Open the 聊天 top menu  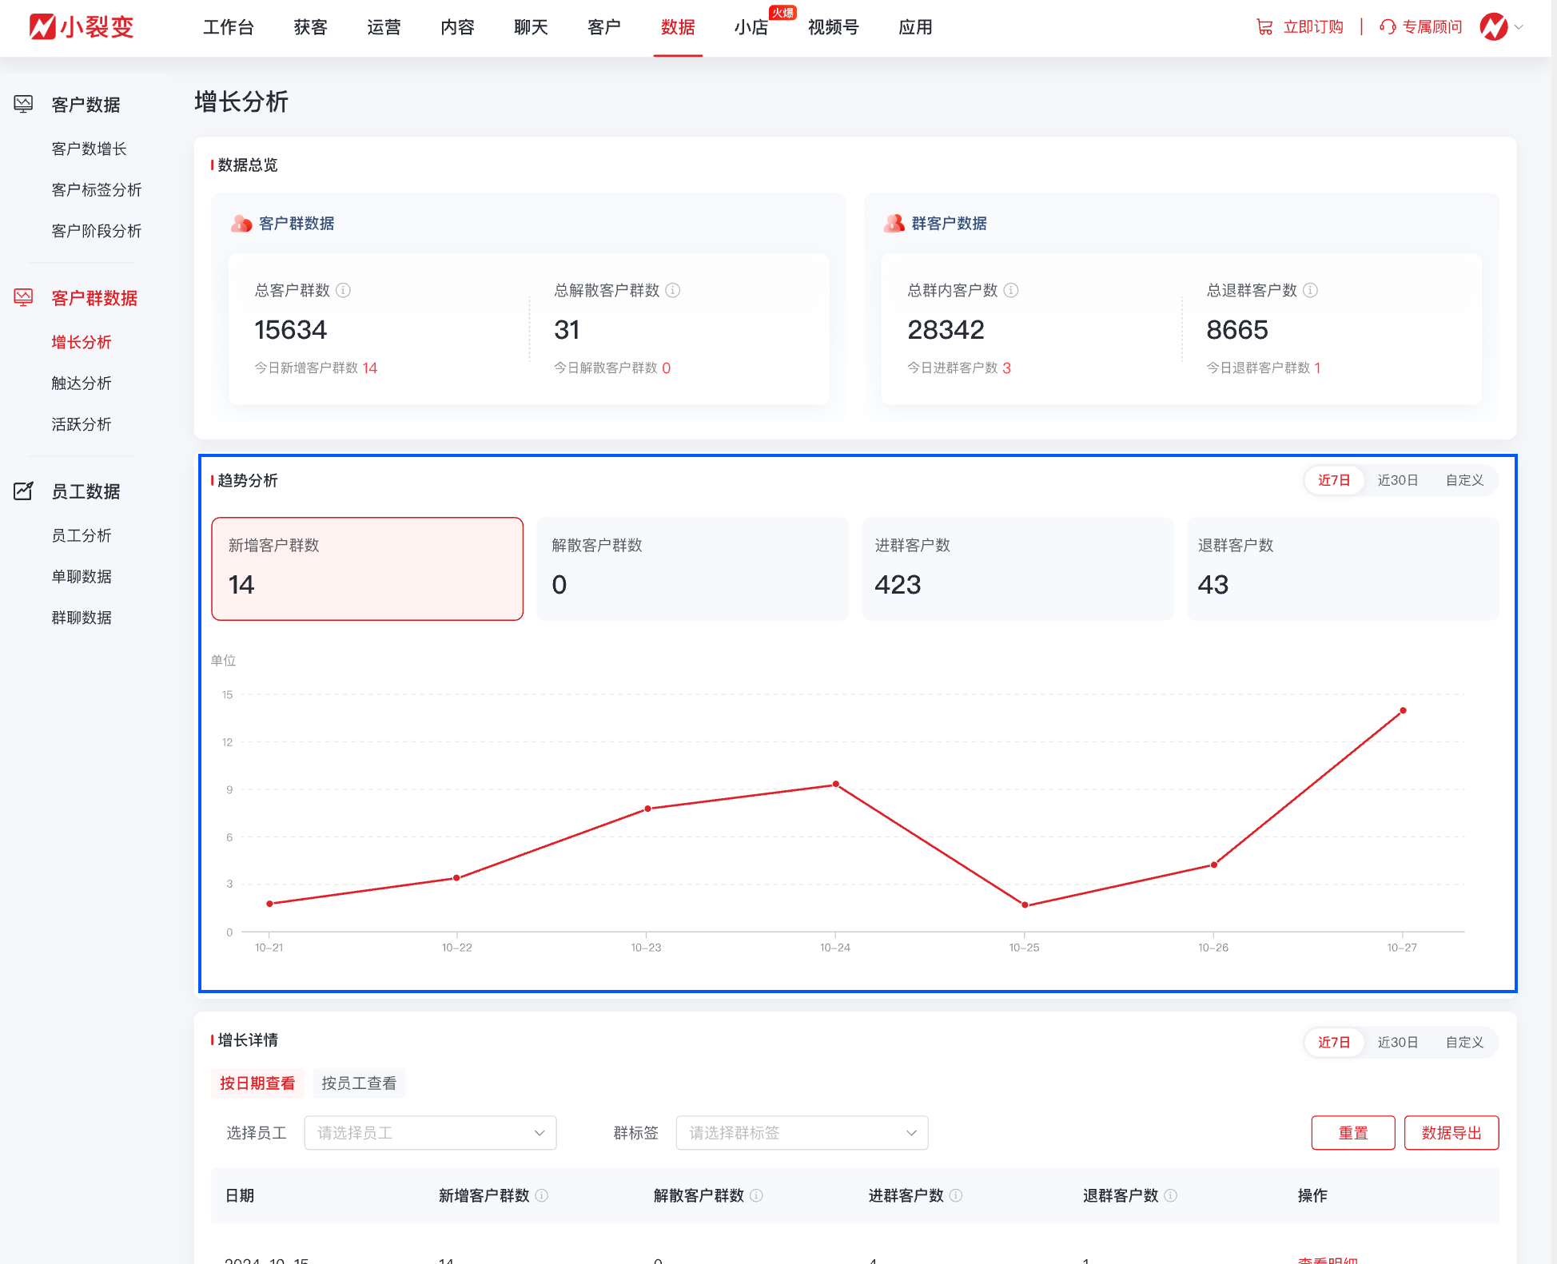pyautogui.click(x=531, y=27)
